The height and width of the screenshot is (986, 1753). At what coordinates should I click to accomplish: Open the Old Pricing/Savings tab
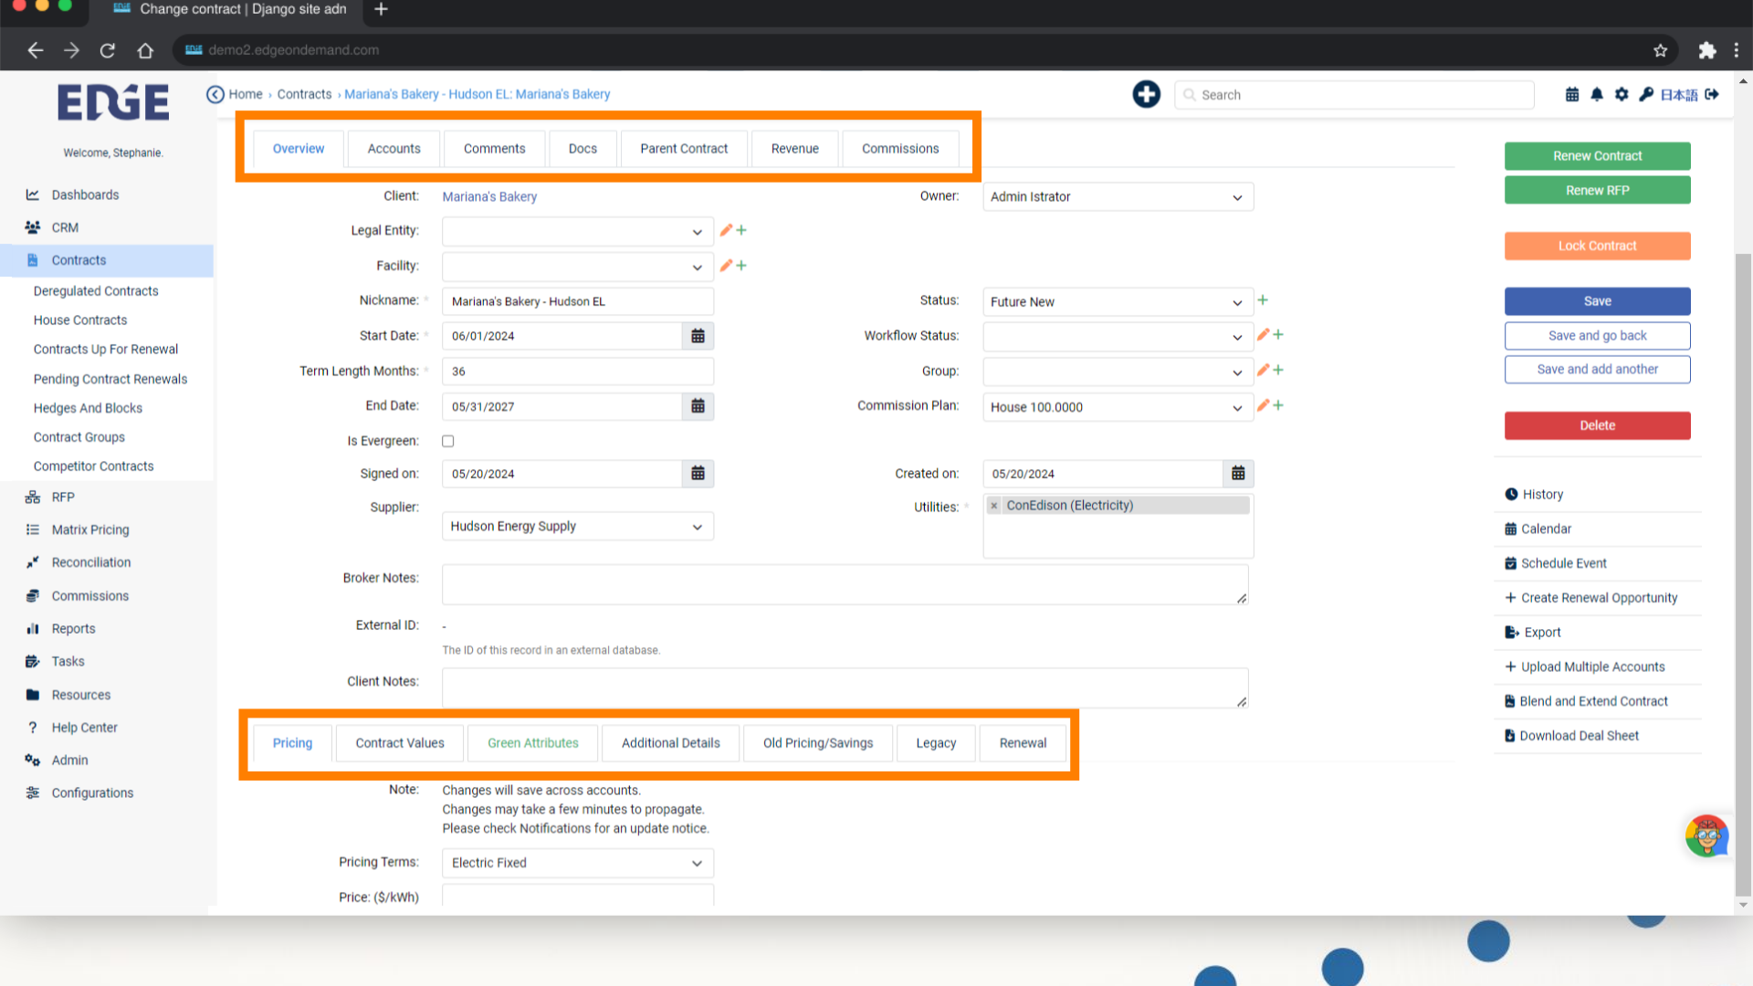(x=818, y=743)
